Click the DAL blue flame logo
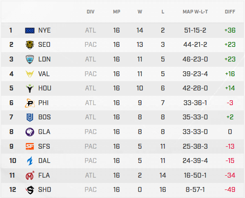Viewport: 245px width, 198px height. click(30, 161)
